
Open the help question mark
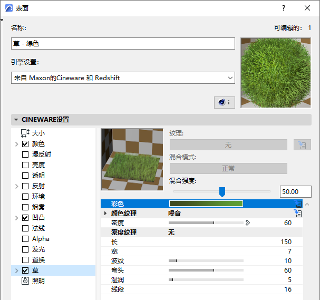[x=284, y=8]
